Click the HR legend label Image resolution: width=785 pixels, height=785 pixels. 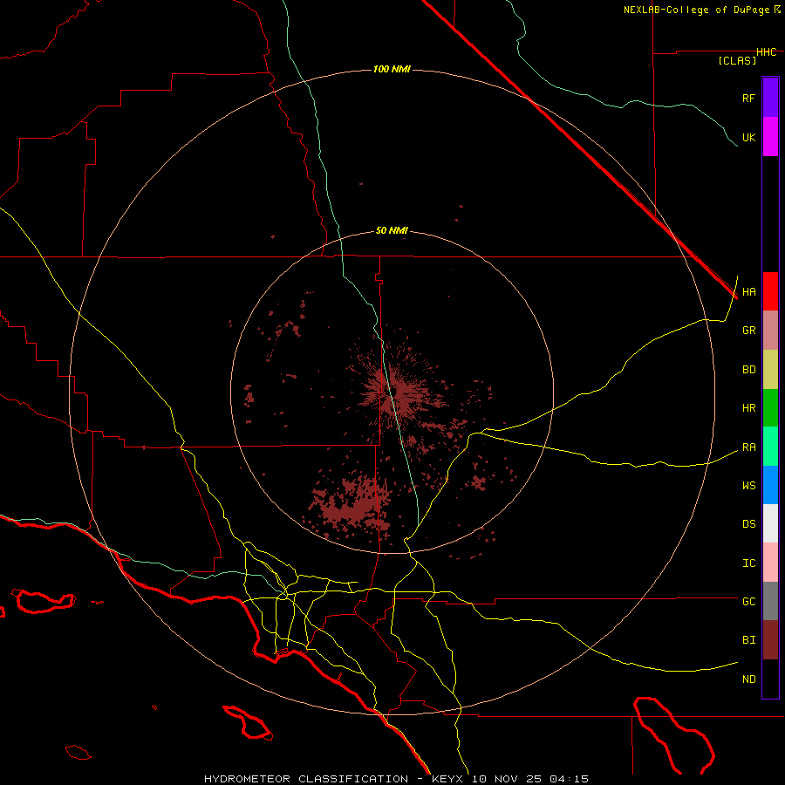click(x=748, y=408)
